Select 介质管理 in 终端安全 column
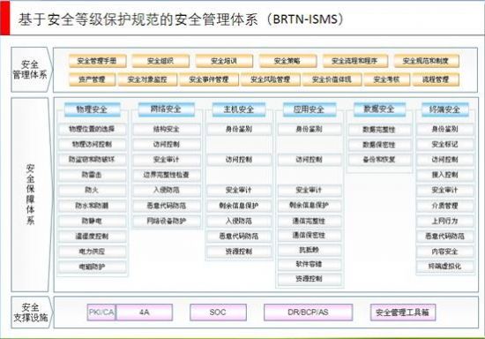The image size is (485, 339). pyautogui.click(x=444, y=206)
